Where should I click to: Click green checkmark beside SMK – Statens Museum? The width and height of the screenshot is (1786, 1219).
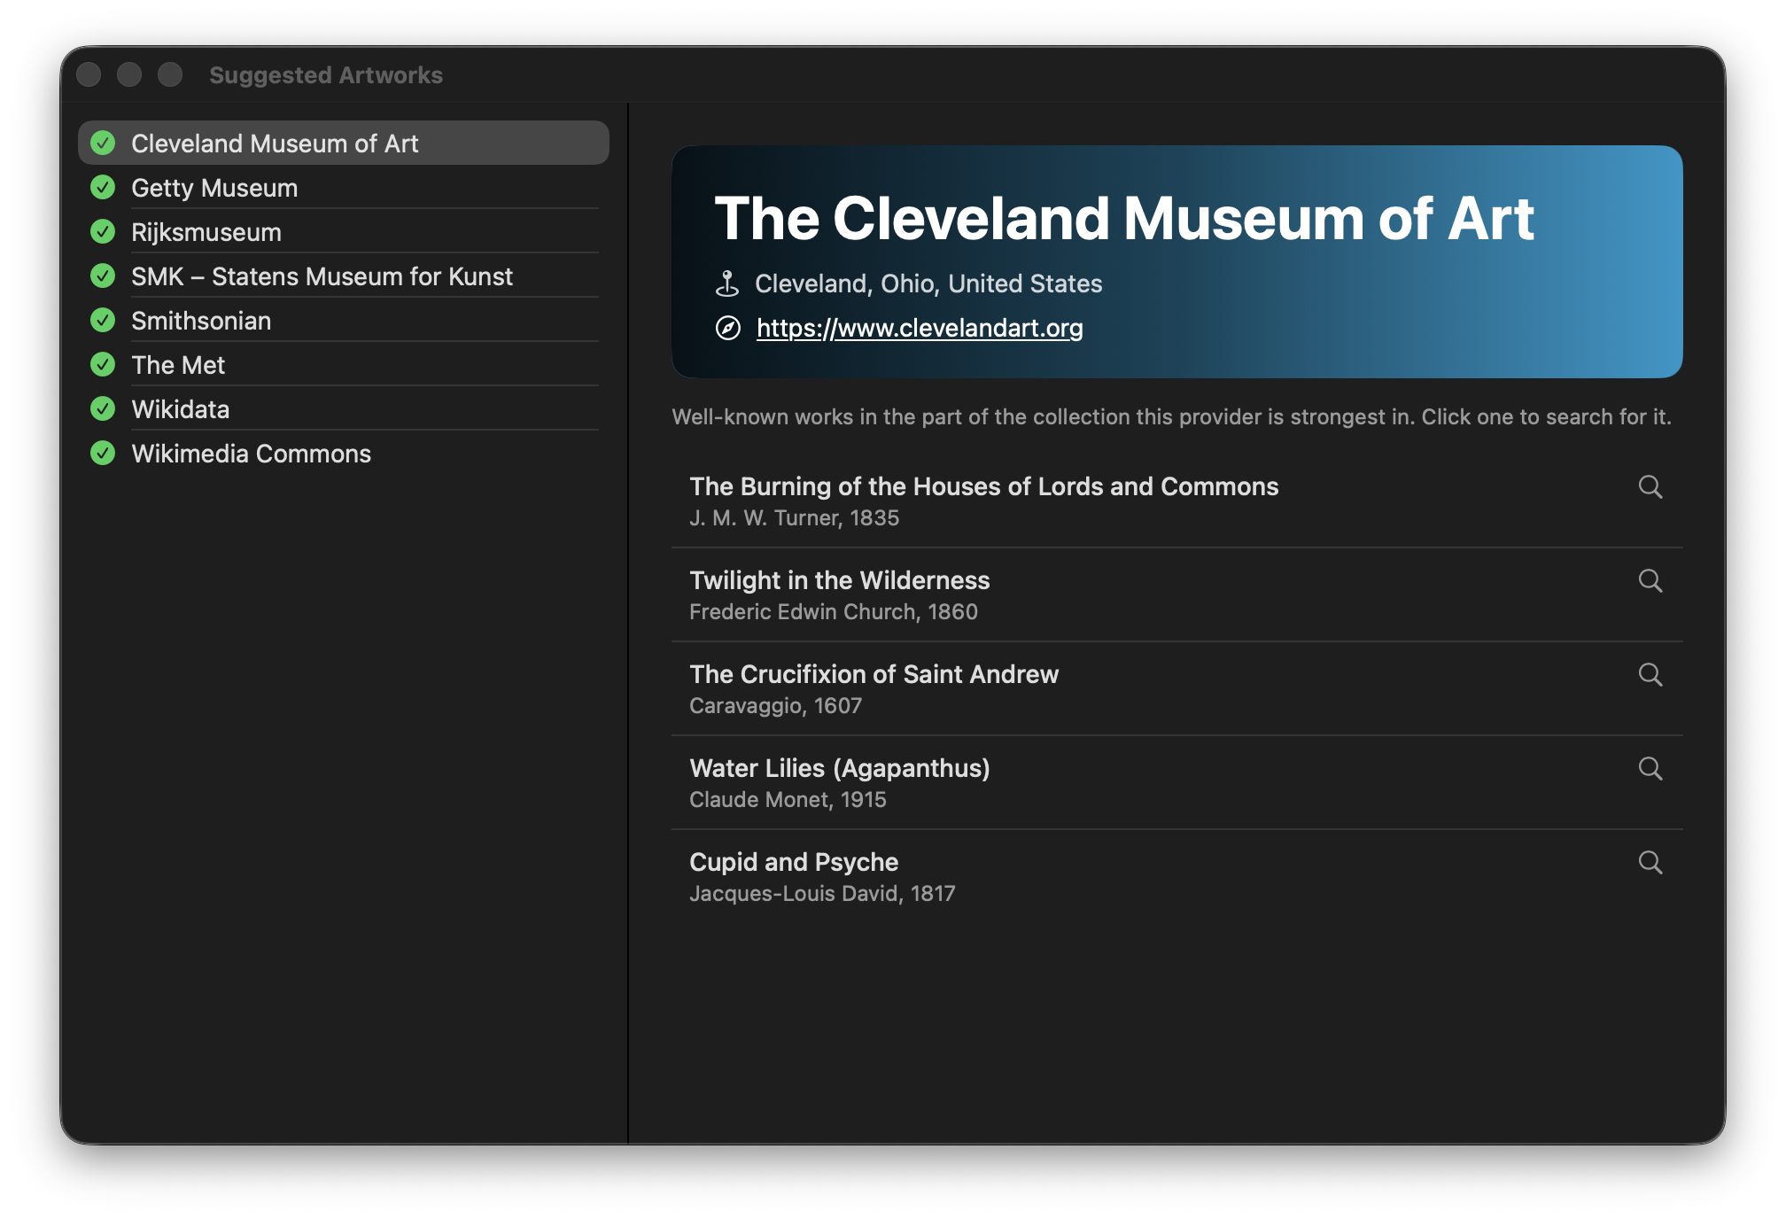pos(103,276)
